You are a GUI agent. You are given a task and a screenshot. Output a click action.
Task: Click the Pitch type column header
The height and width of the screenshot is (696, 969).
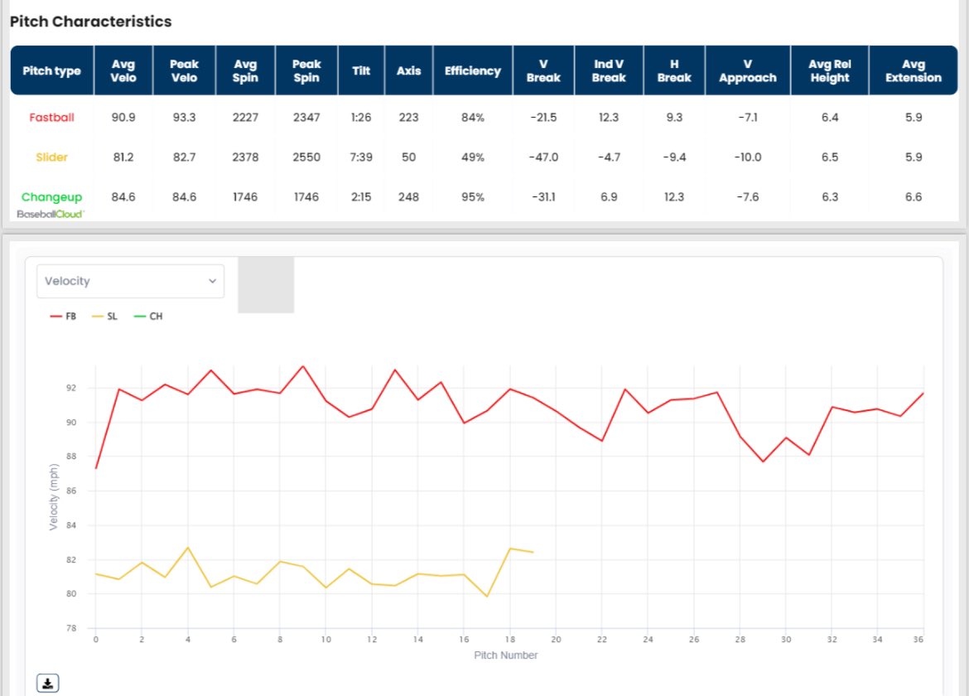tap(52, 70)
